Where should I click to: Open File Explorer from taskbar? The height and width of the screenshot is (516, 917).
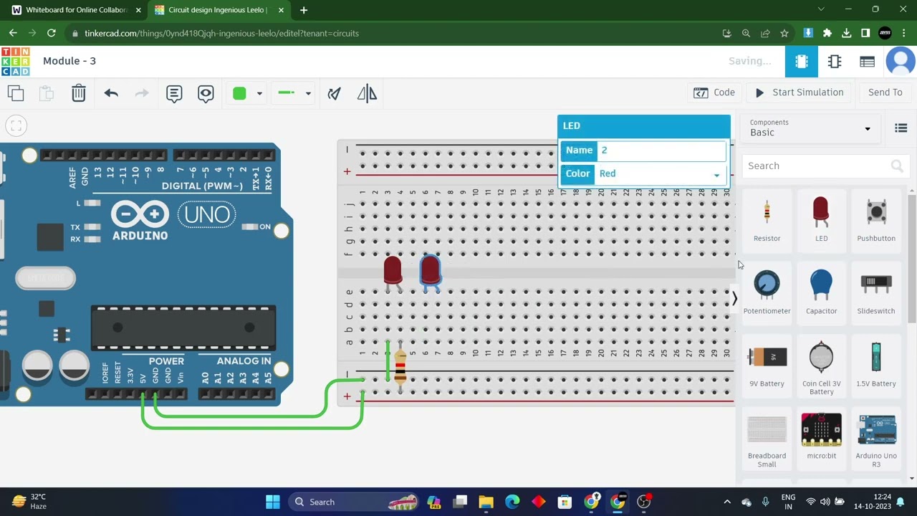[x=486, y=502]
